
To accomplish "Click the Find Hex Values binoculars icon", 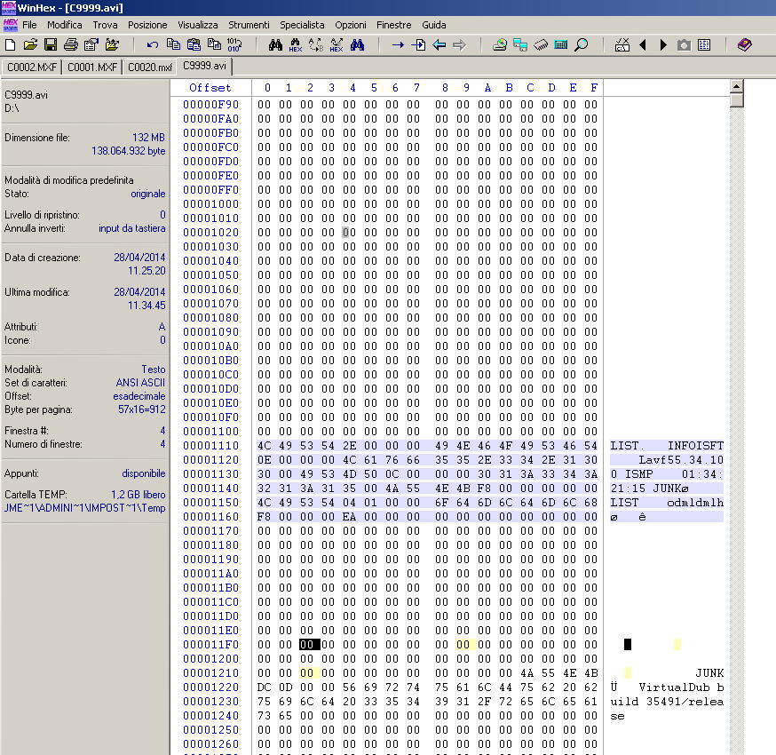I will (296, 44).
